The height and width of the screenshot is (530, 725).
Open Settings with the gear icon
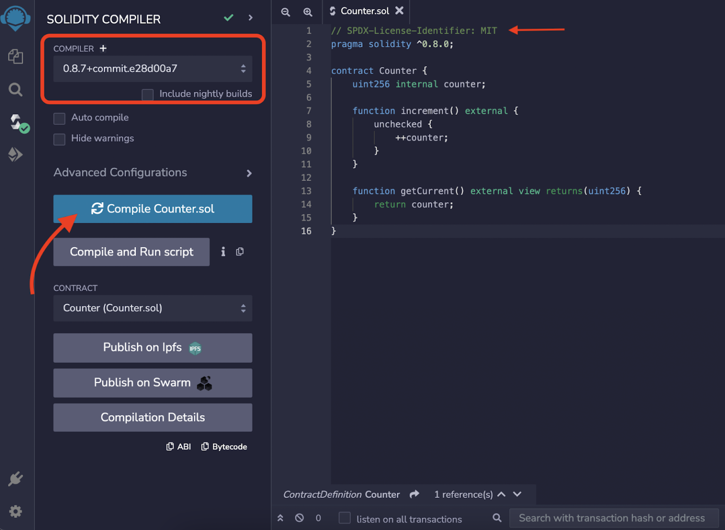tap(16, 512)
